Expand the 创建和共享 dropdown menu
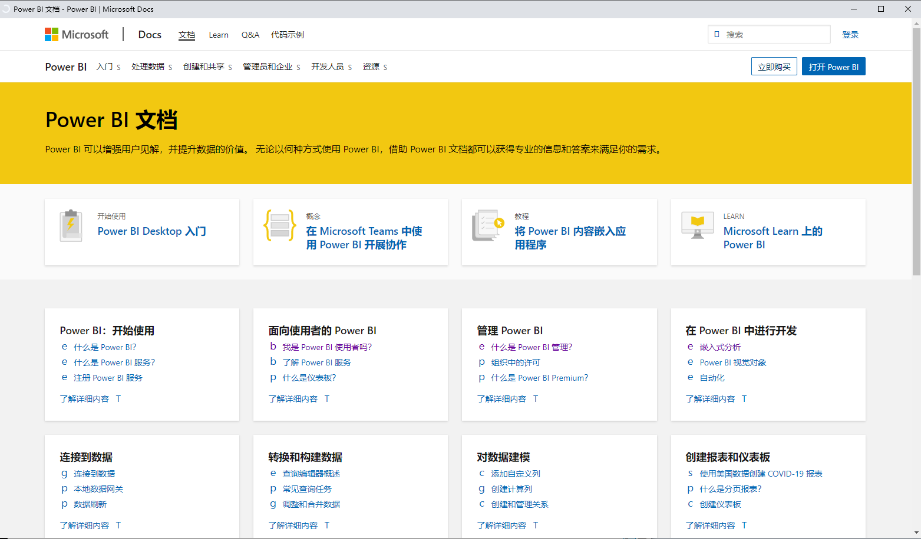The image size is (921, 539). 207,67
